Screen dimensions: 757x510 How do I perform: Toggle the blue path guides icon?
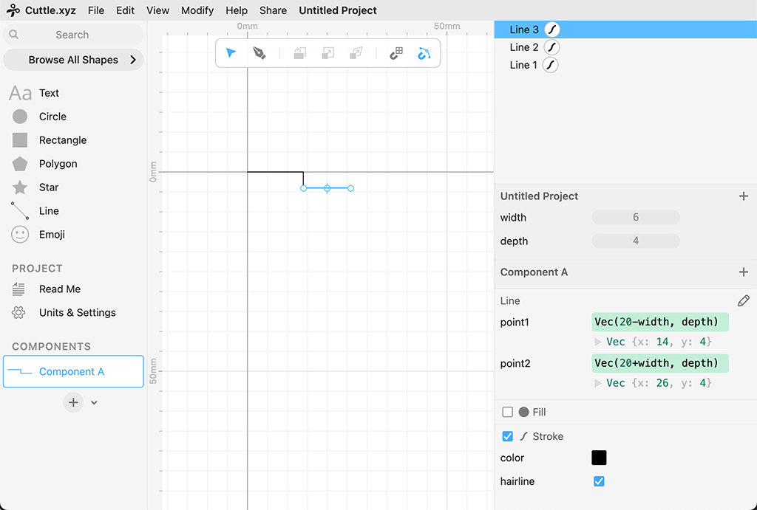[x=424, y=53]
